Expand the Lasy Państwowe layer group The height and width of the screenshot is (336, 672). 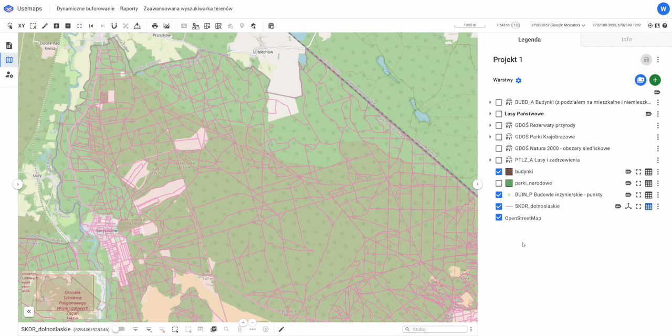coord(490,114)
